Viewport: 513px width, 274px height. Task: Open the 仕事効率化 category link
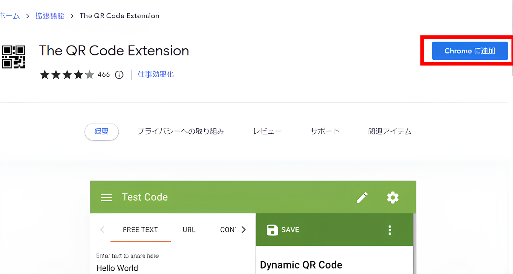click(x=155, y=74)
